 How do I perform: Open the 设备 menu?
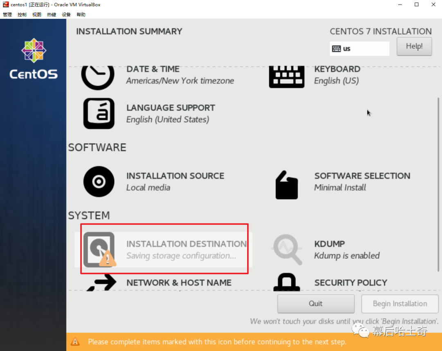(x=66, y=15)
